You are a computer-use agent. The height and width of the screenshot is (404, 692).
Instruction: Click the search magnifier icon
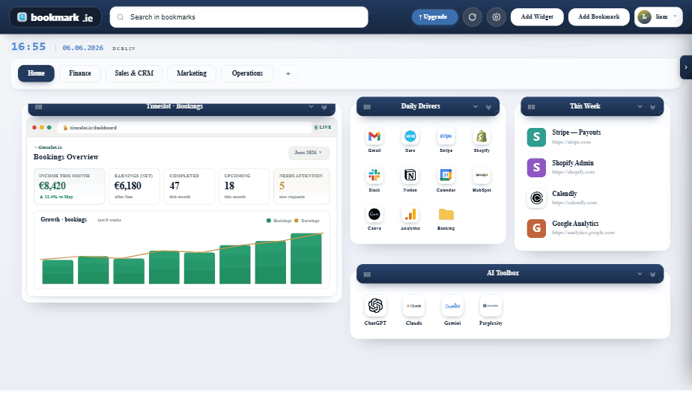pyautogui.click(x=120, y=17)
